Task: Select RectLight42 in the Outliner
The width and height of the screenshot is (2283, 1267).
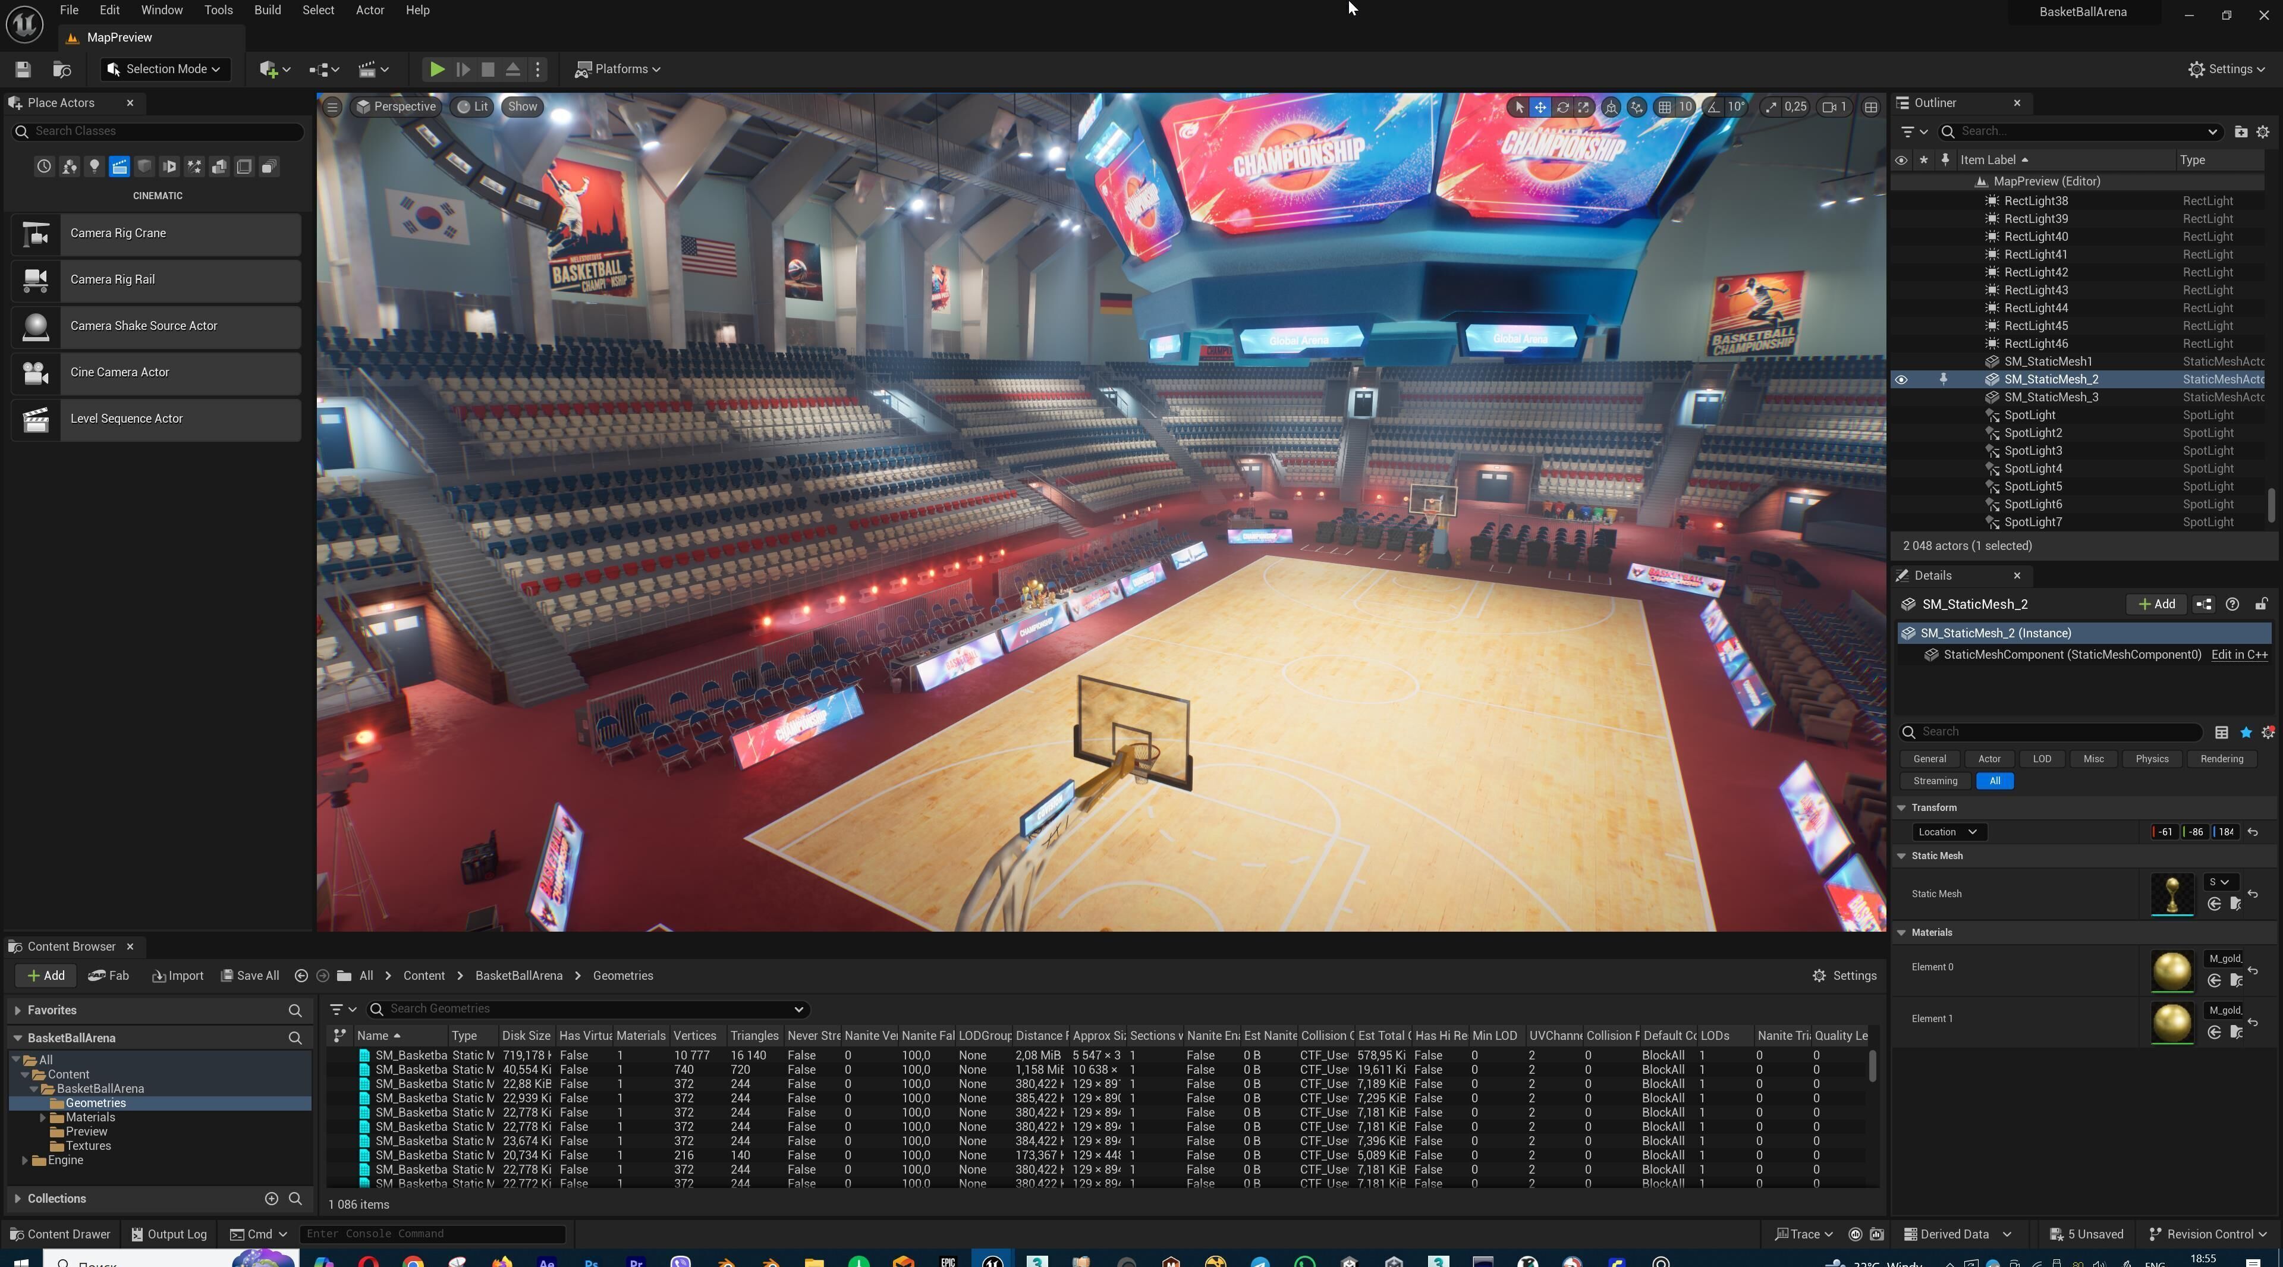Action: (2036, 272)
